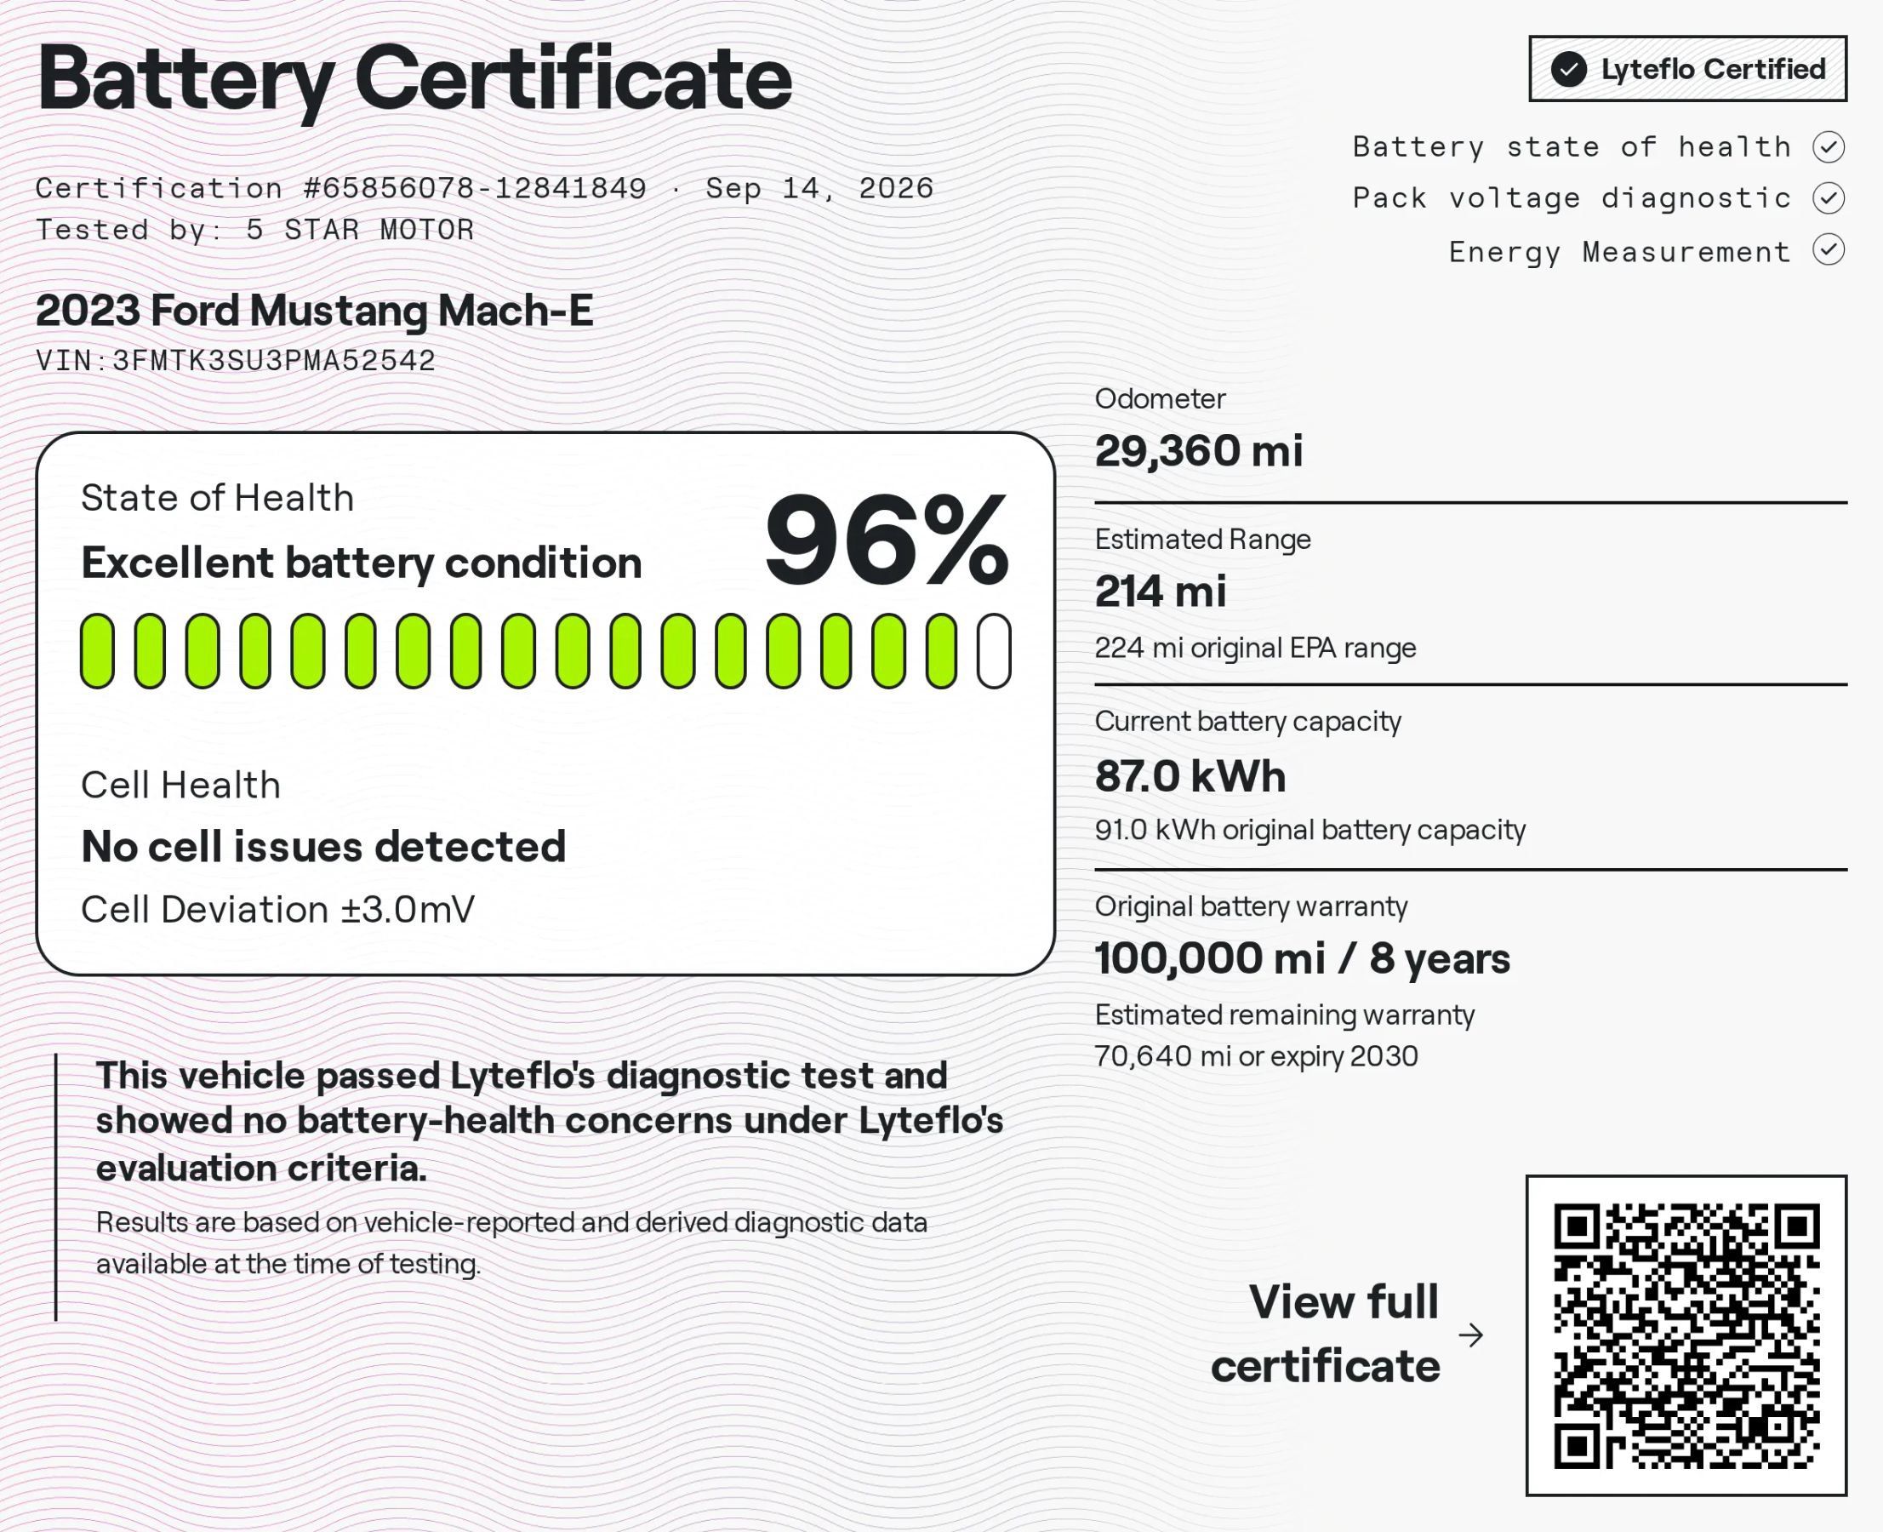This screenshot has width=1883, height=1532.
Task: Click the arrow icon next to View full certificate
Action: point(1471,1335)
